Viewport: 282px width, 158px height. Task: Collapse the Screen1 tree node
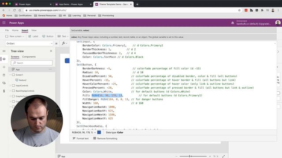10,75
